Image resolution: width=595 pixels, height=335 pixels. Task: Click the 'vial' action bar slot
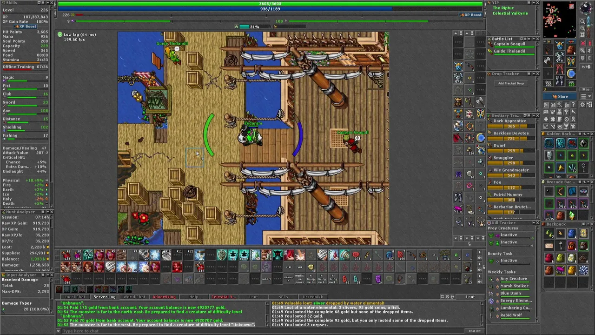(x=289, y=267)
